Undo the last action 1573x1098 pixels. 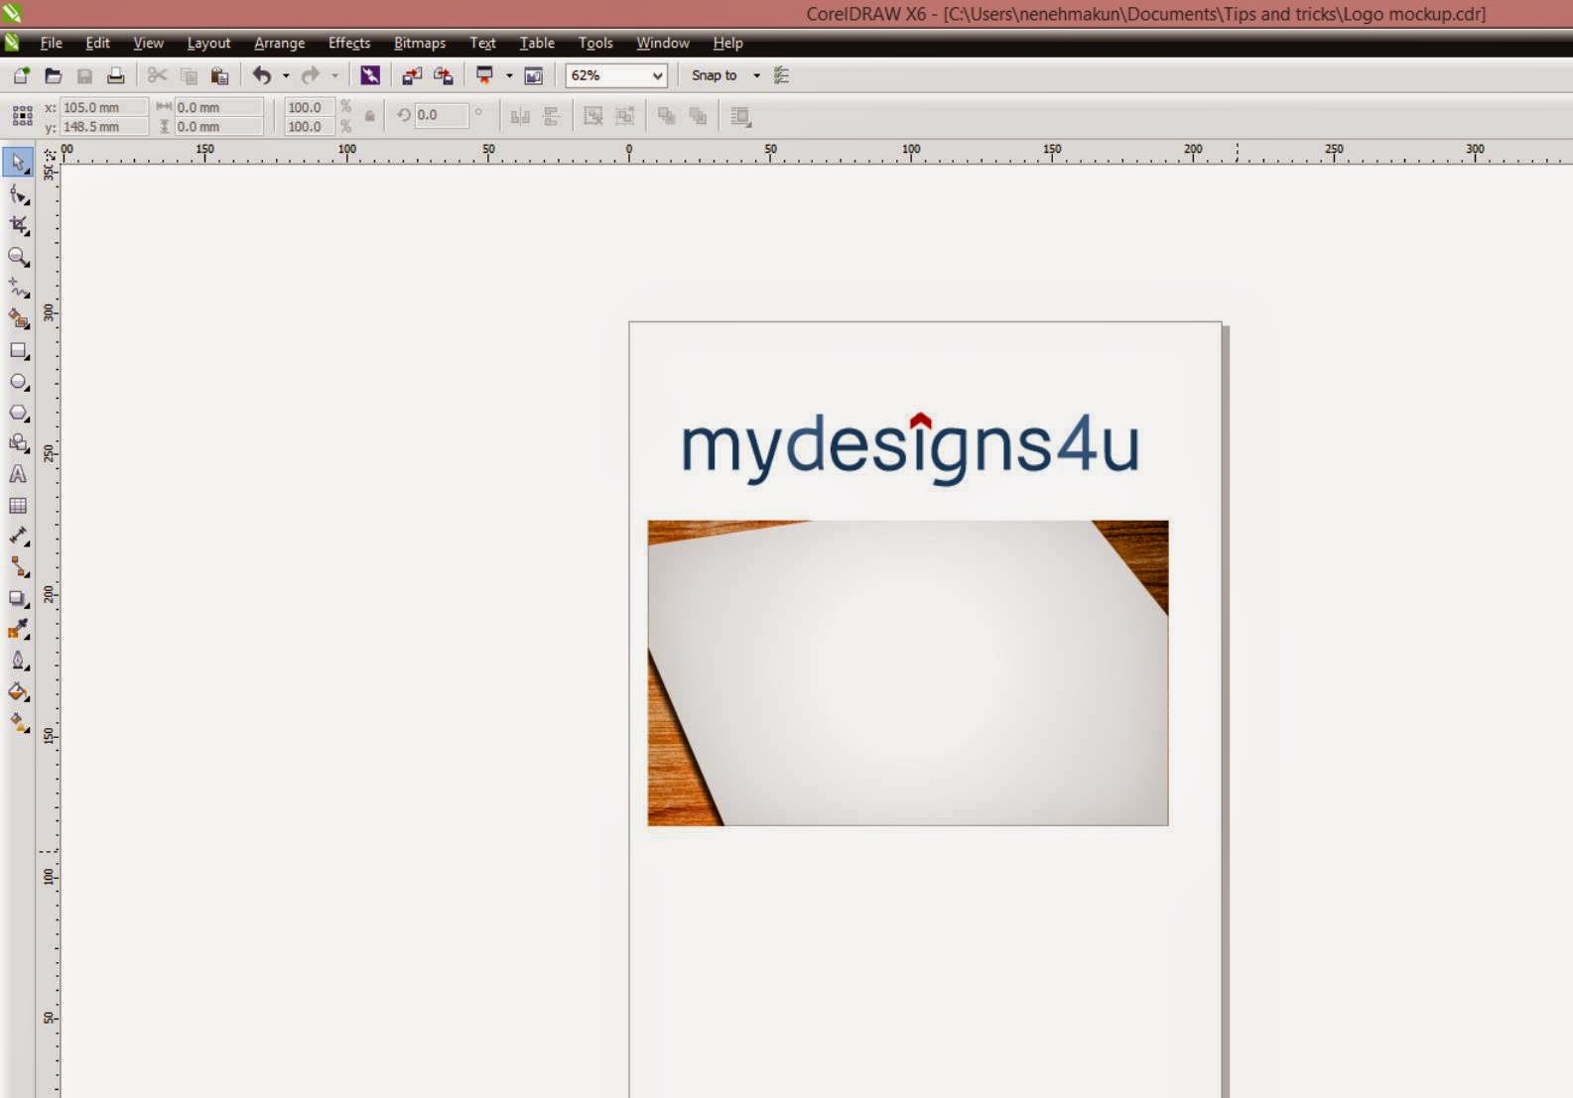[261, 75]
